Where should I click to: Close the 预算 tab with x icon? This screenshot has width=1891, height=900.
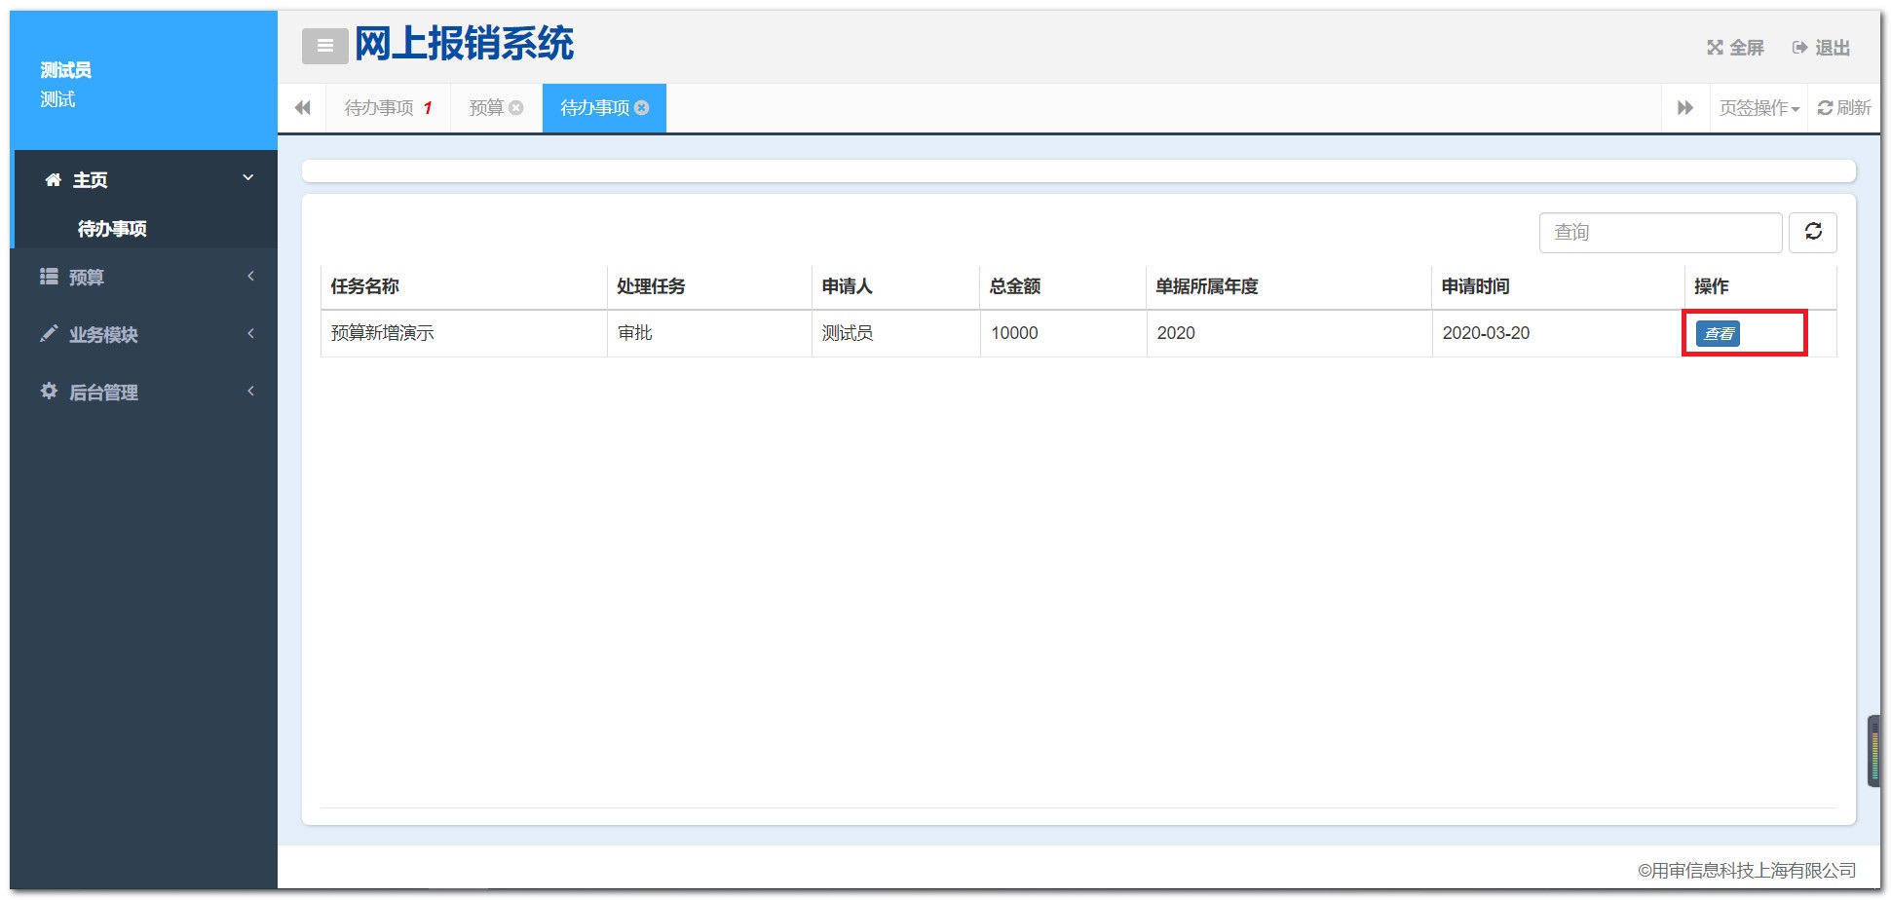point(516,108)
